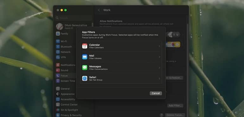The height and width of the screenshot is (117, 244).
Task: Click the search magnifier icon in sidebar
Action: (57, 18)
